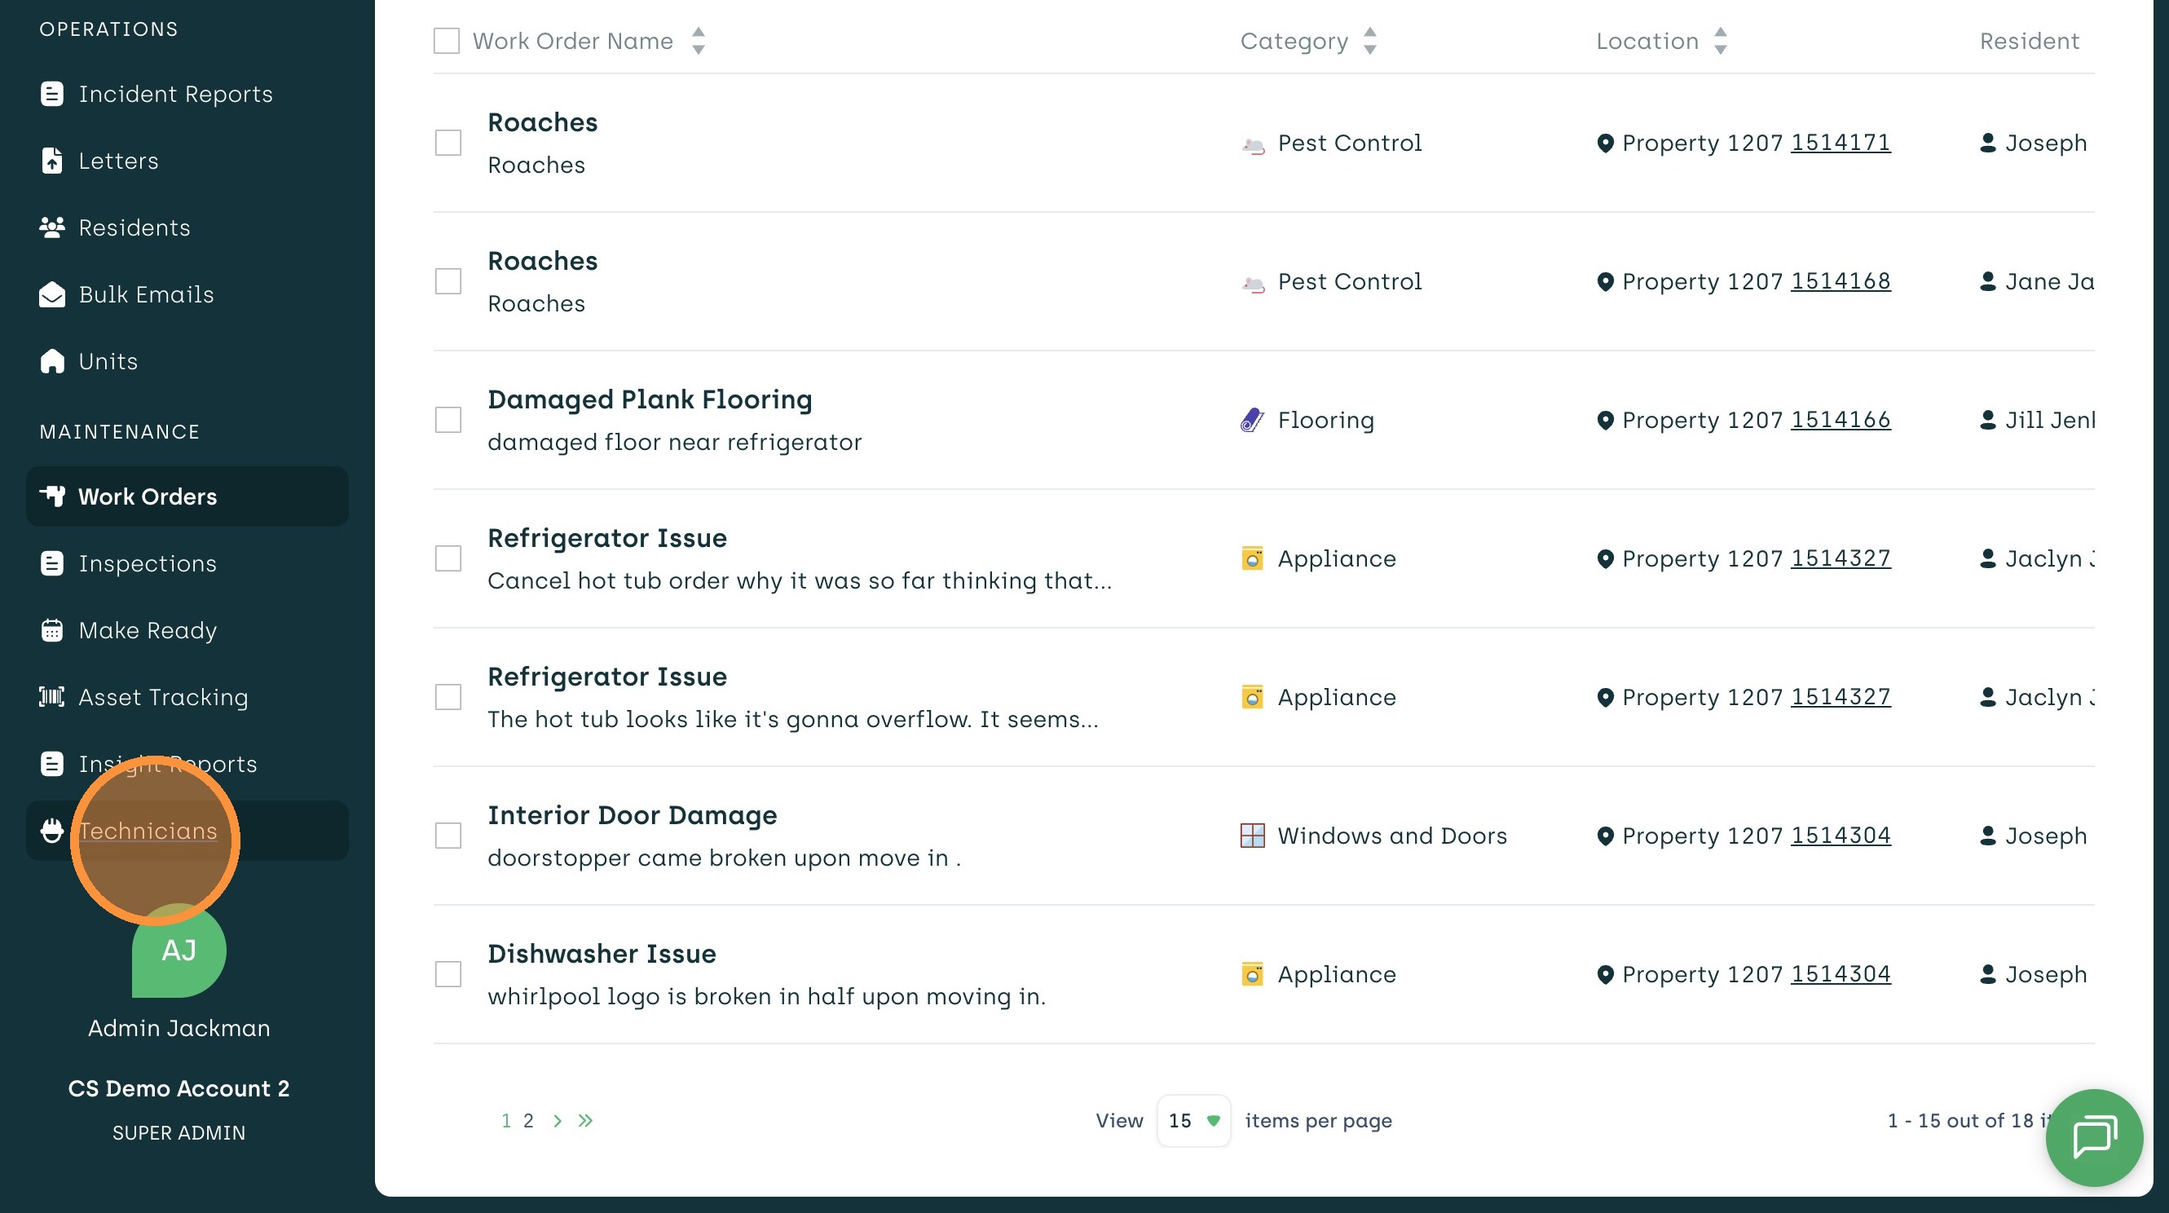Screen dimensions: 2169x1213
Task: Click the Letters document icon
Action: click(x=52, y=160)
